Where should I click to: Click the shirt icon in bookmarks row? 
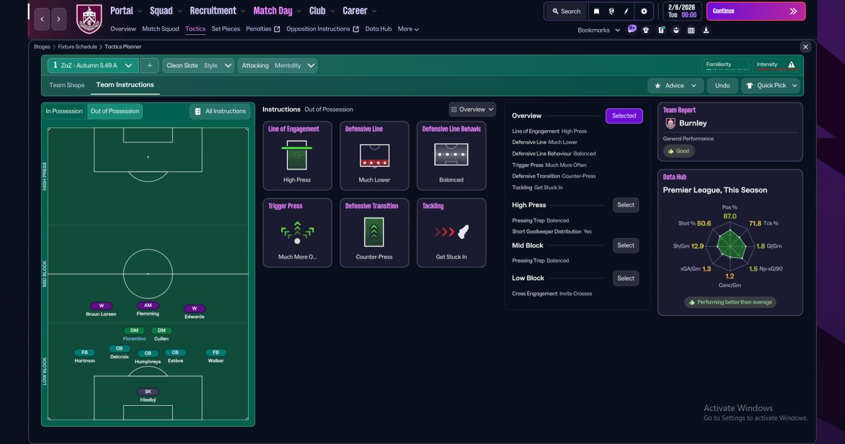pos(646,30)
